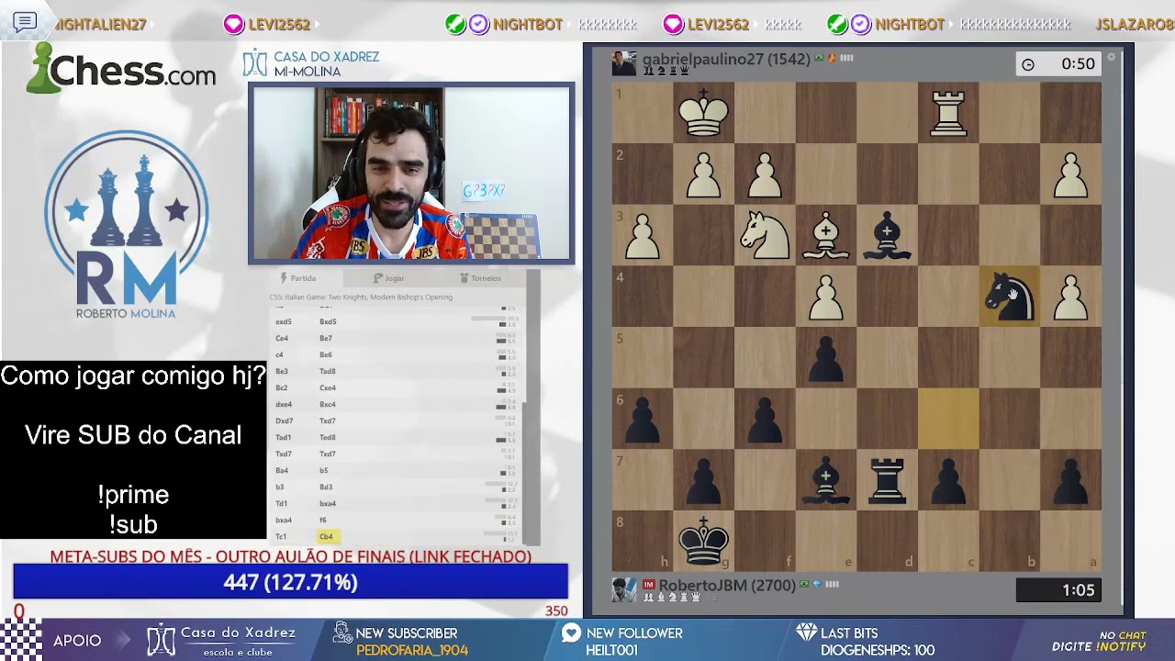Select the white rook on c1

(x=948, y=113)
